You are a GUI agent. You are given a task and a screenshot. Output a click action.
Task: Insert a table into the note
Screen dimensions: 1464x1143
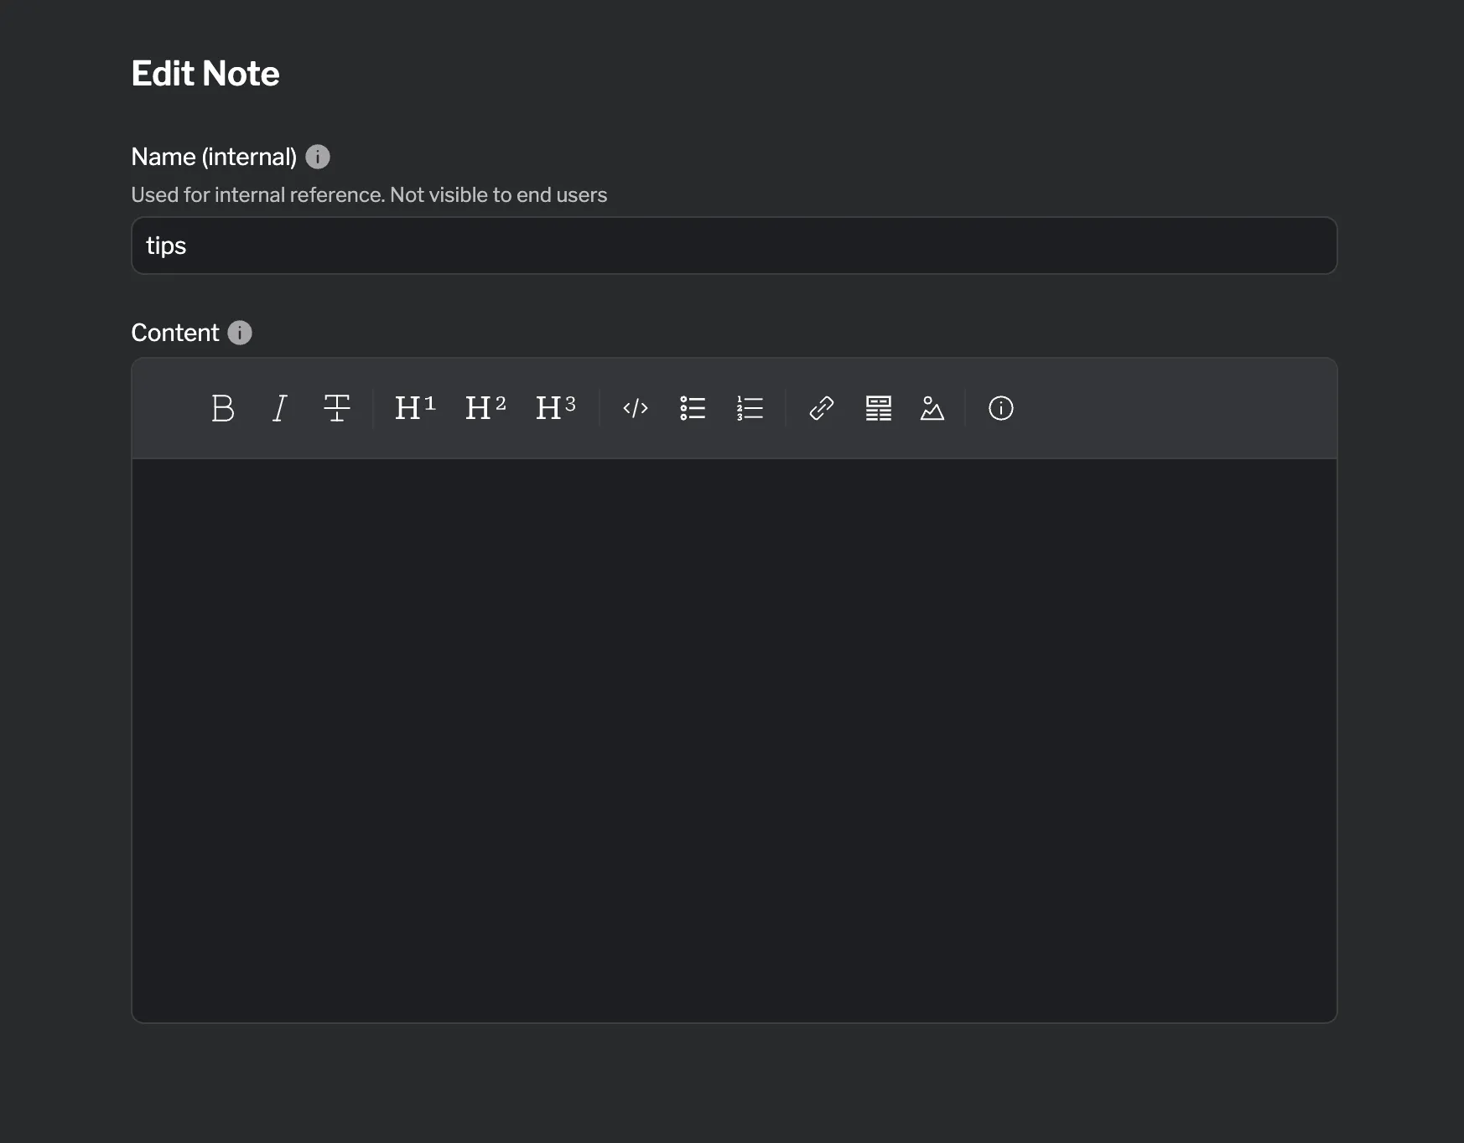point(878,409)
